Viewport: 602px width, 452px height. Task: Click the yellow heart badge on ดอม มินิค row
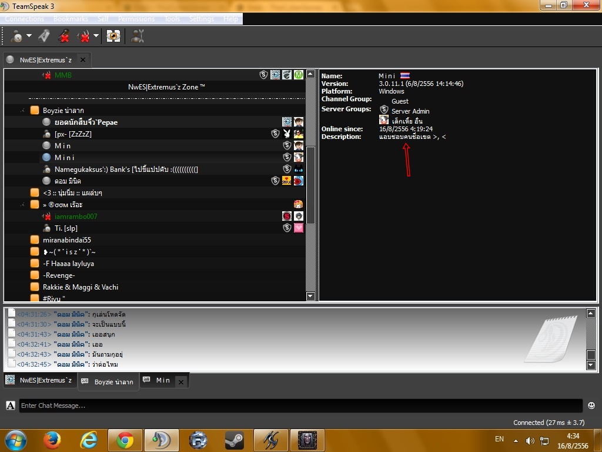click(287, 181)
